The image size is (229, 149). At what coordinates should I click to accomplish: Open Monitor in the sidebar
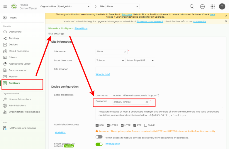[x=13, y=76]
